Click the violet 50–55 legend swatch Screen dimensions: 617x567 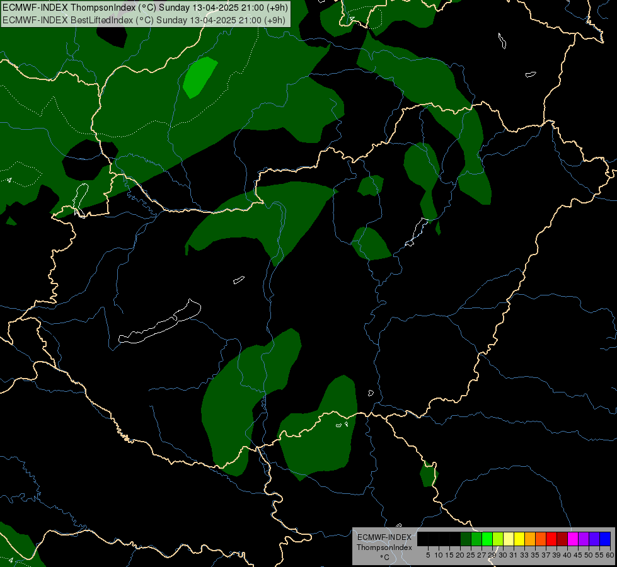[594, 539]
